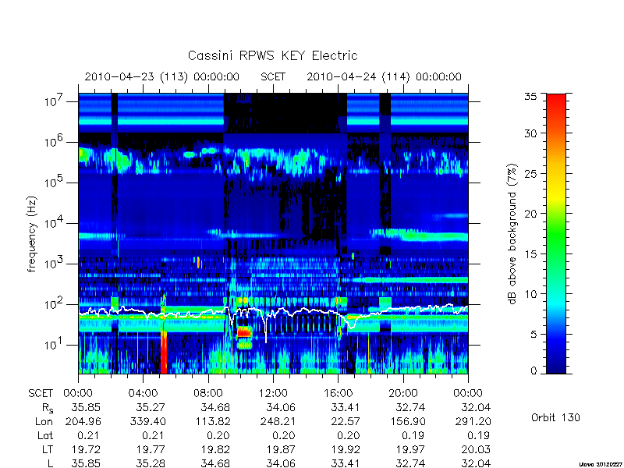Viewport: 624px width, 468px height.
Task: Click the Rs value '32.04'
Action: 476,408
